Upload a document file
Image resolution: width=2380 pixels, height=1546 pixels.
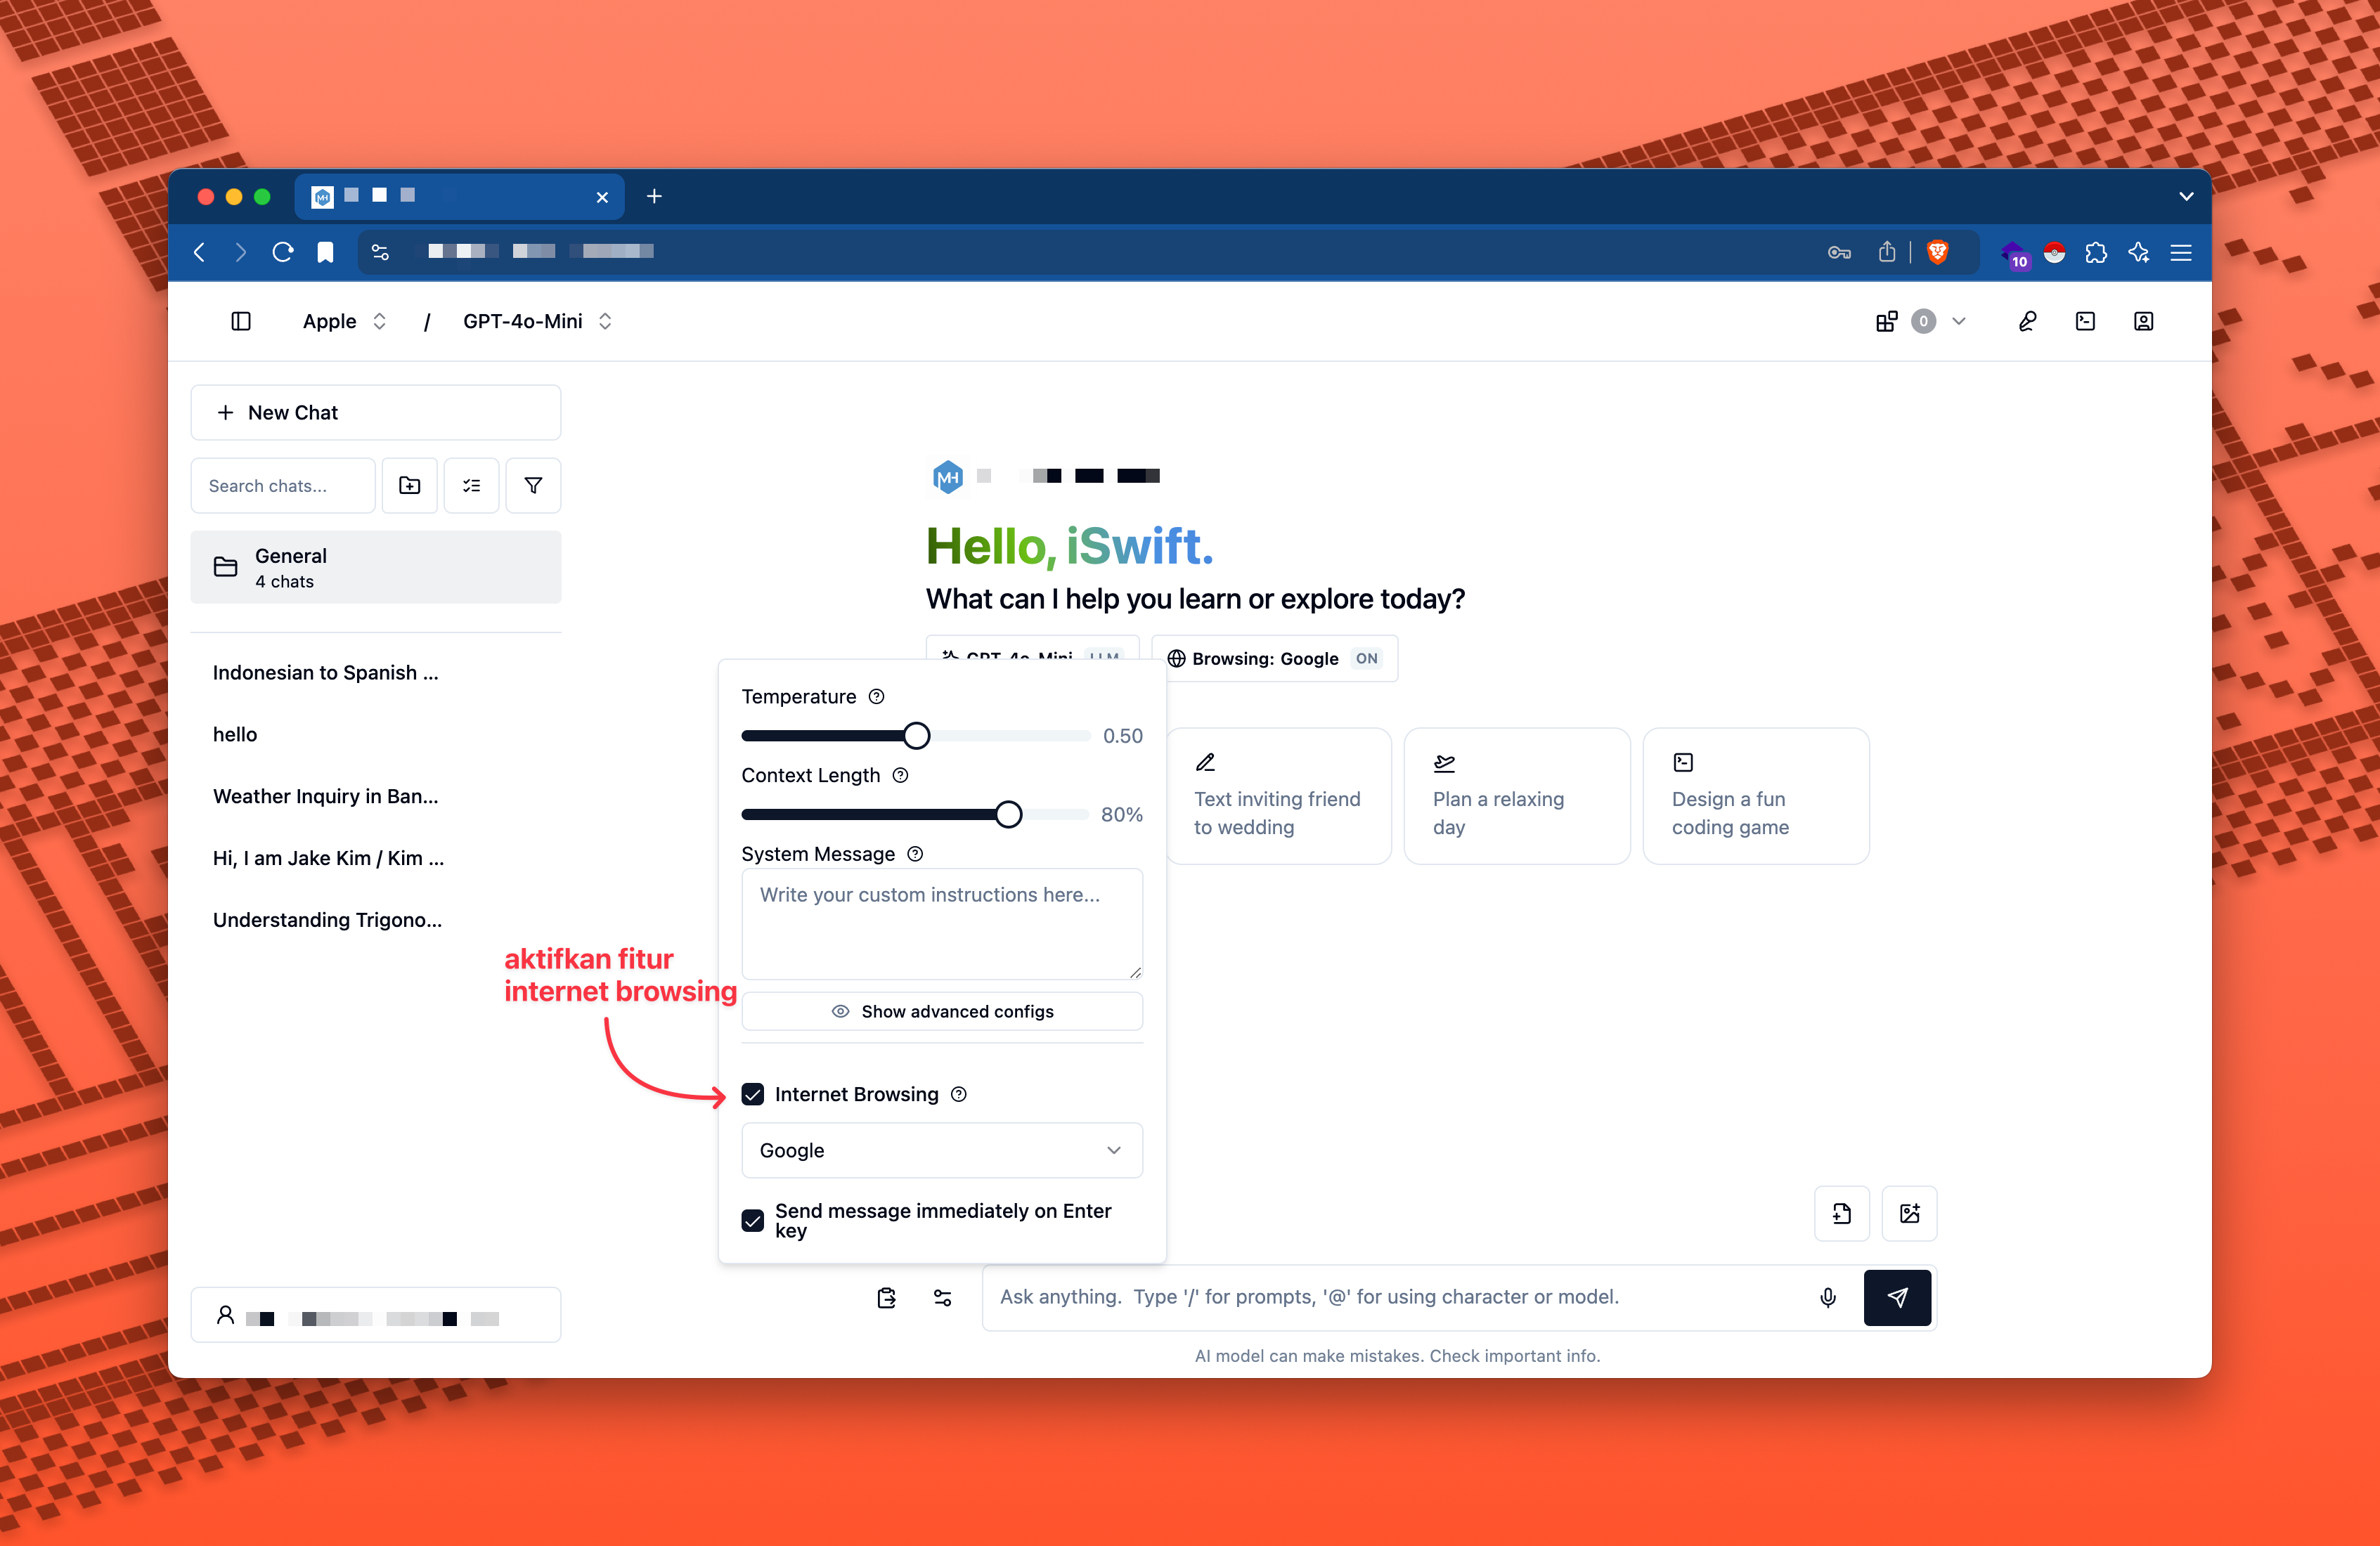(x=1841, y=1213)
